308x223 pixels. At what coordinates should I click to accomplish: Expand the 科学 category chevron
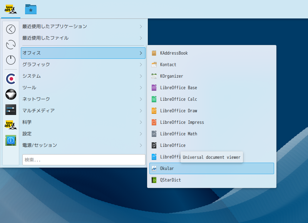(x=141, y=122)
